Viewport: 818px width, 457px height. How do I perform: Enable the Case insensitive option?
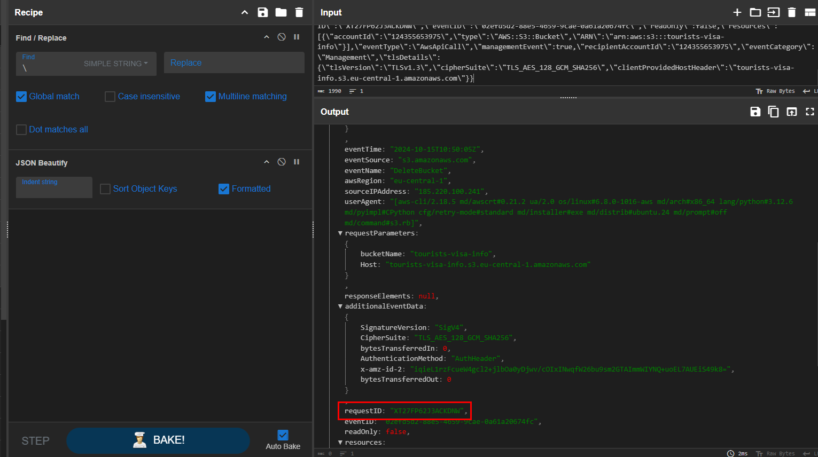coord(110,97)
